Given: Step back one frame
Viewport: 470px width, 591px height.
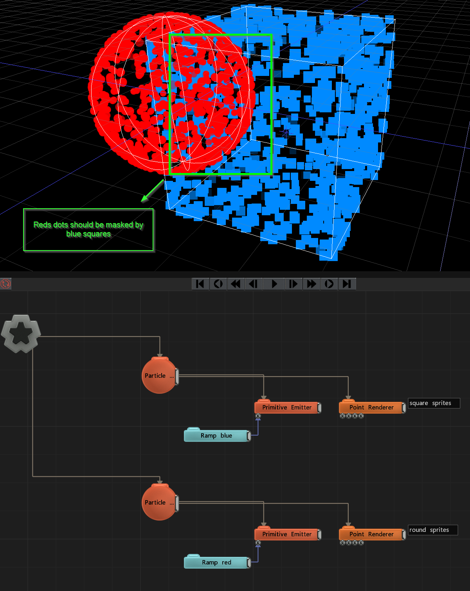Looking at the screenshot, I should pyautogui.click(x=253, y=284).
